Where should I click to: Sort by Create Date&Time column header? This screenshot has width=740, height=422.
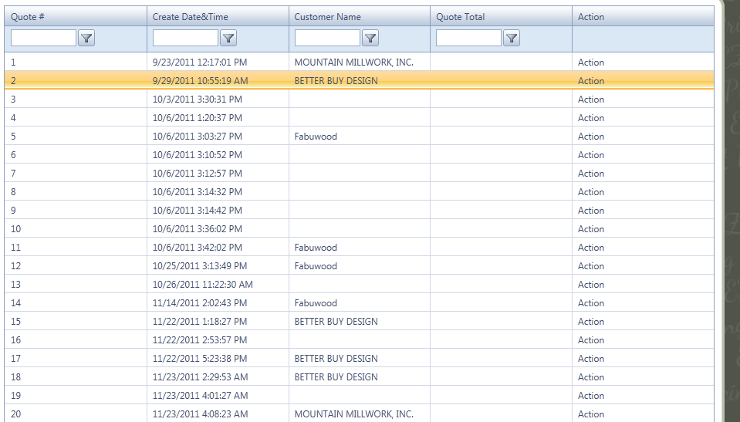(190, 17)
